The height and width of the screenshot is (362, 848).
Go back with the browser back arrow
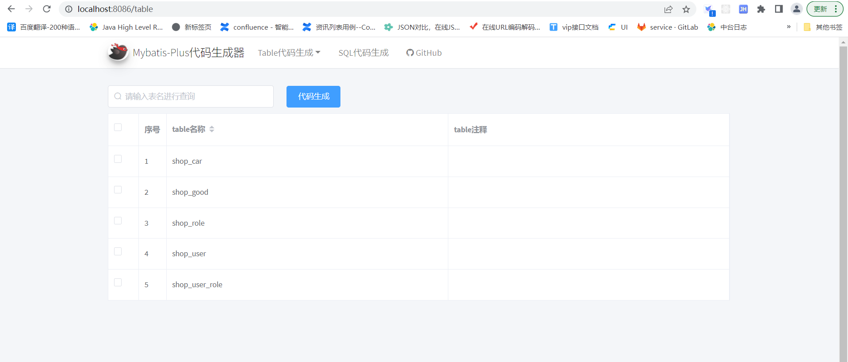(x=11, y=9)
